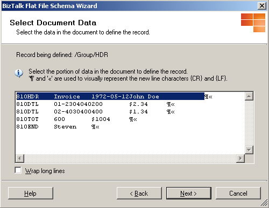Click the scroll down arrow in the data box
269x208 pixels.
[x=249, y=150]
